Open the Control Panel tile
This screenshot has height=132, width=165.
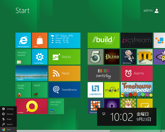pyautogui.click(x=40, y=57)
